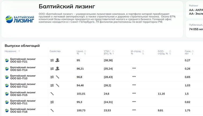Click the price value 96,8

(79, 77)
